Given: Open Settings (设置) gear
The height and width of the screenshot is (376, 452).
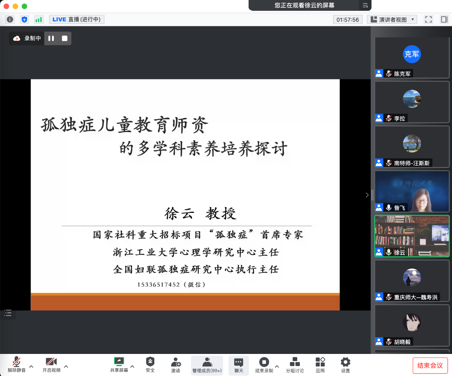Looking at the screenshot, I should click(345, 365).
